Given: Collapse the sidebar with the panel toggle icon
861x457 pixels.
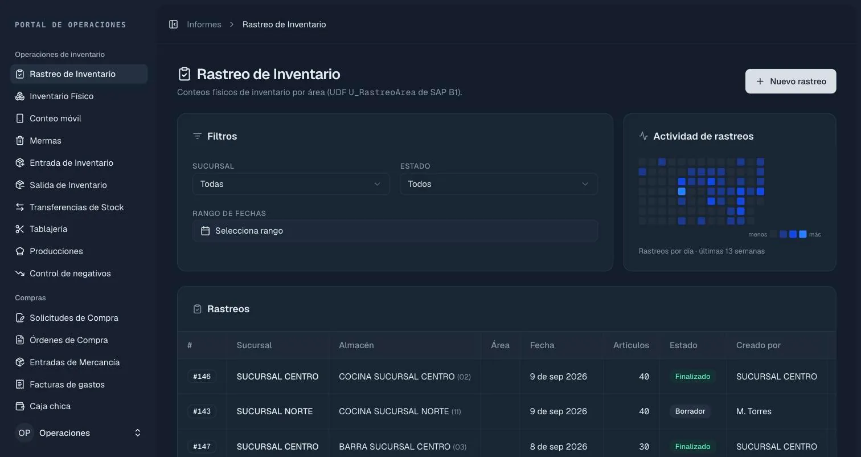Looking at the screenshot, I should coord(174,25).
